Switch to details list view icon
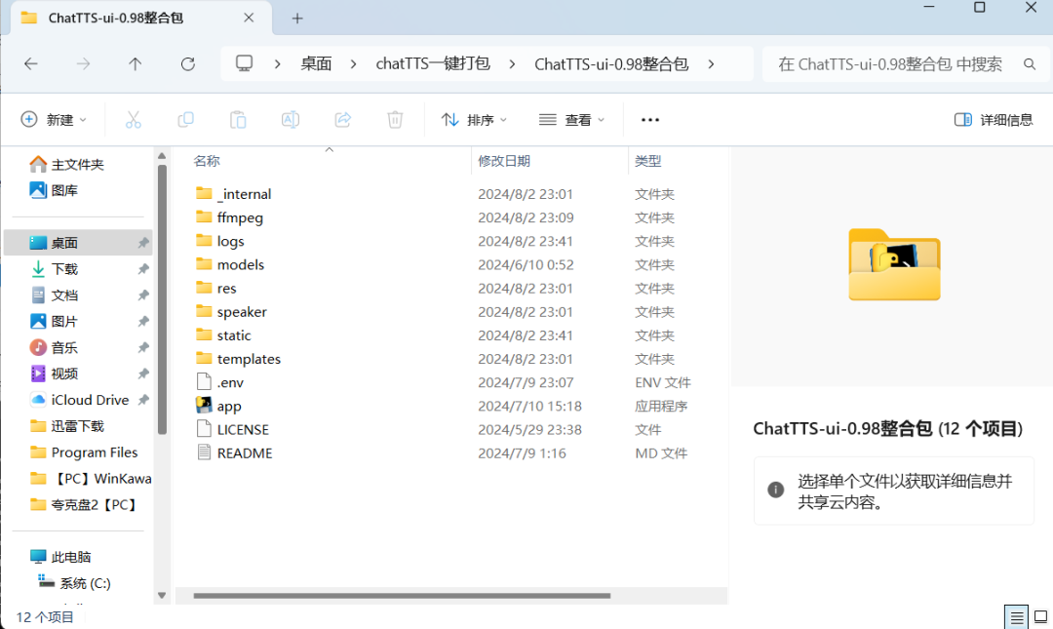 1017,617
